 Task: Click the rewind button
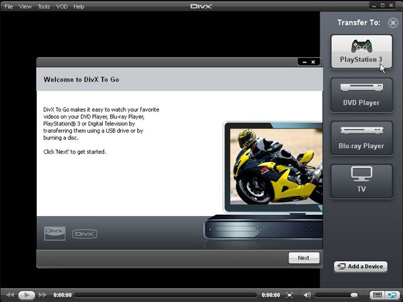coord(10,295)
